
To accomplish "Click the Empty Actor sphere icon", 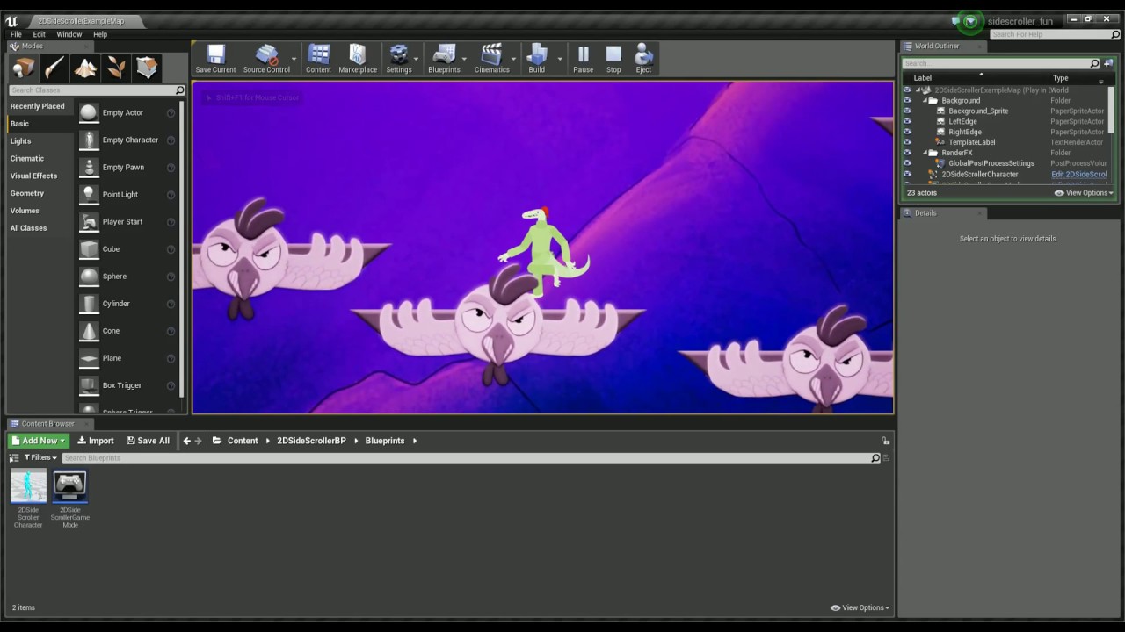I will tap(89, 112).
